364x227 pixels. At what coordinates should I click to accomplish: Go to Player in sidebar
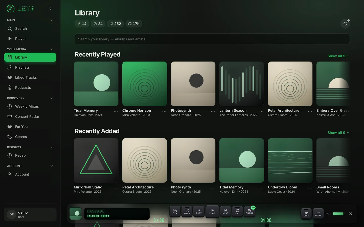30,39
